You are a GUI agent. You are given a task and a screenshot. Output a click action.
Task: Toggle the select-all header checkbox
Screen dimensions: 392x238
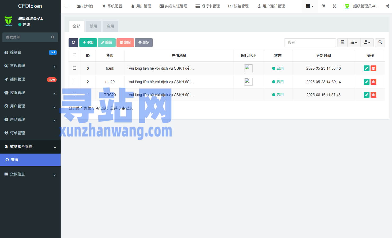pos(74,55)
